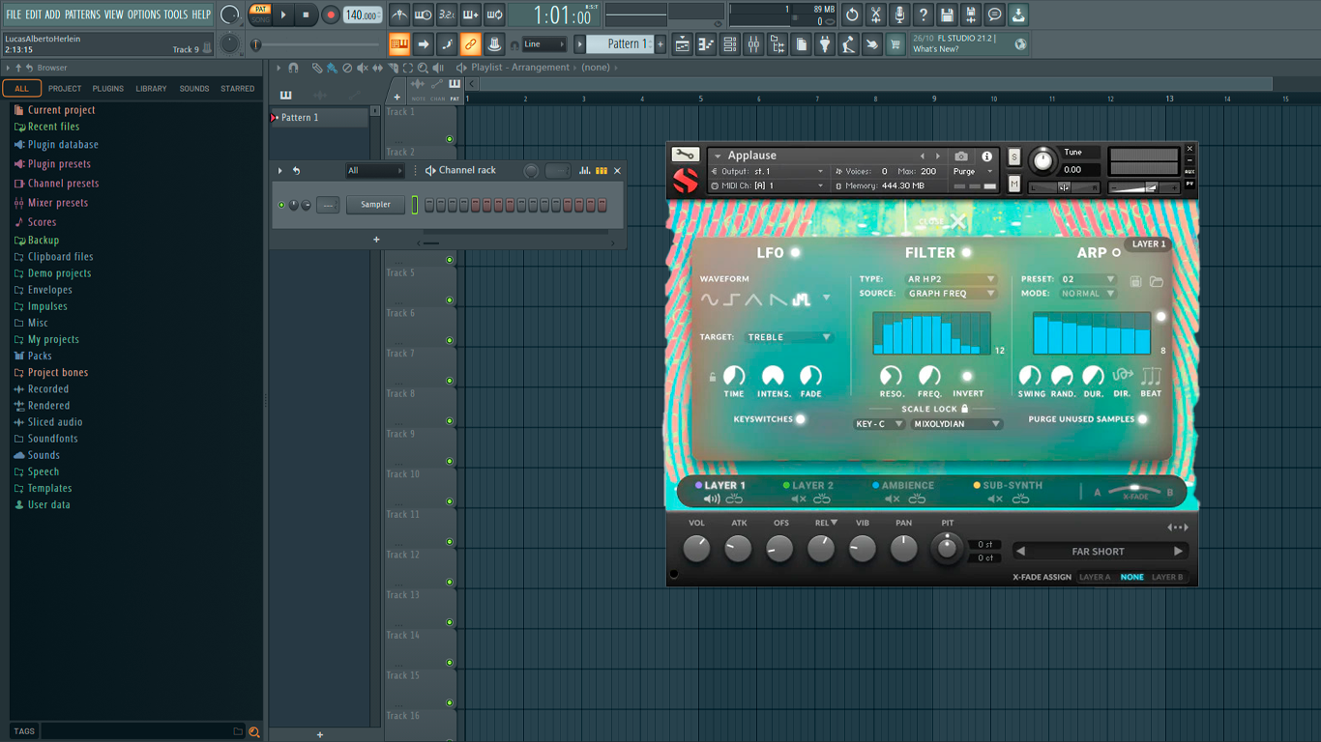1321x742 pixels.
Task: Toggle Purge Unused Samples switch
Action: (x=1143, y=419)
